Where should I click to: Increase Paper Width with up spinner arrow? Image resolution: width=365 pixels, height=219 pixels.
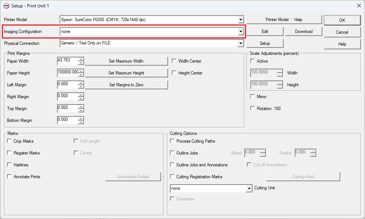pyautogui.click(x=81, y=59)
